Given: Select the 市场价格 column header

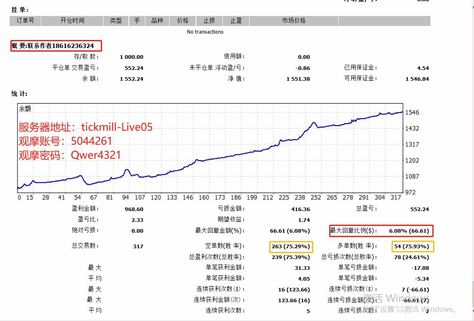Looking at the screenshot, I should click(x=294, y=20).
